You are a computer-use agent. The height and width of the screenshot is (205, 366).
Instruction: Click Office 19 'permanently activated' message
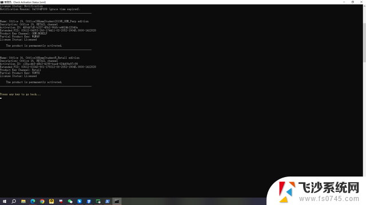[34, 46]
